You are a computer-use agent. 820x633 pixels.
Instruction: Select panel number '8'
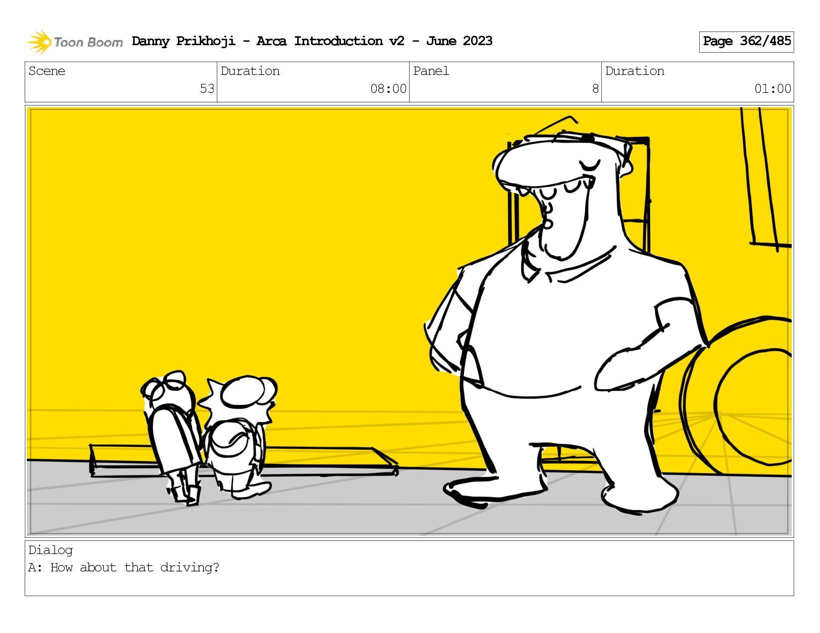tap(595, 89)
